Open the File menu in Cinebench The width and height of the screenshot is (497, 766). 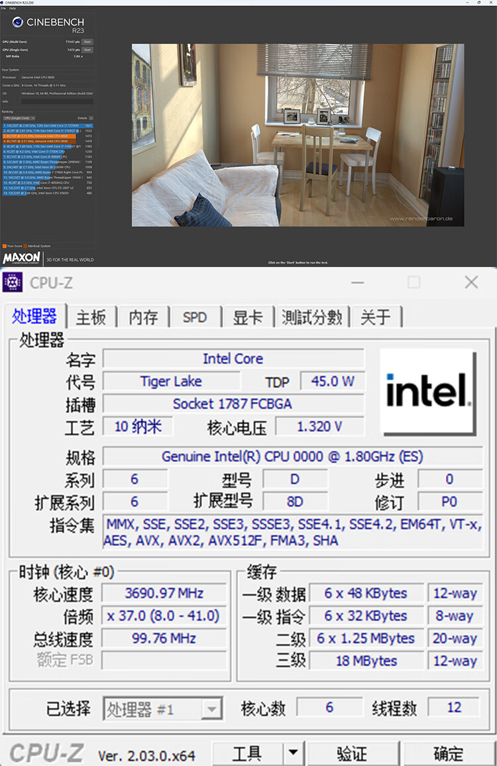3,9
